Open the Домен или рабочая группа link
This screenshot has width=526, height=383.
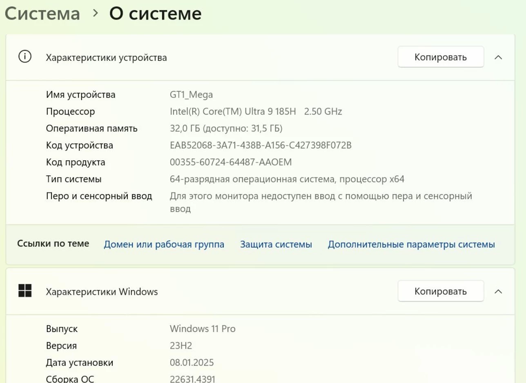[164, 244]
